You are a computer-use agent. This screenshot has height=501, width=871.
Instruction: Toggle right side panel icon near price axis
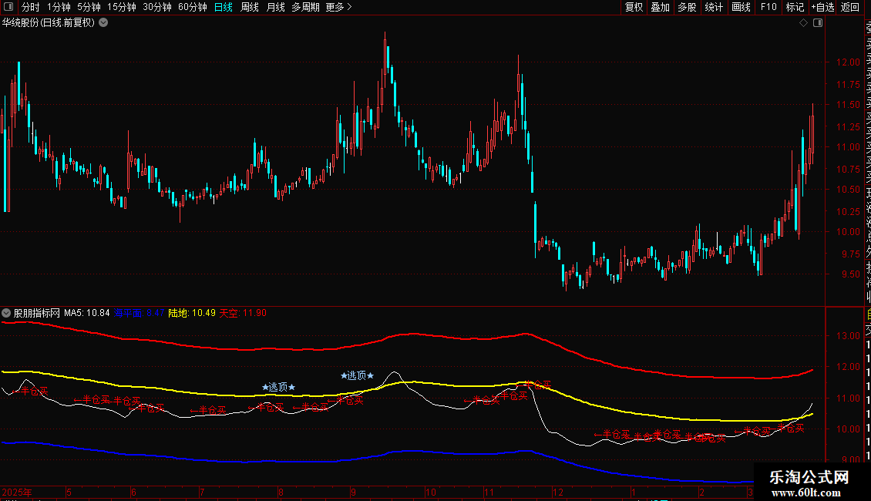(x=818, y=23)
